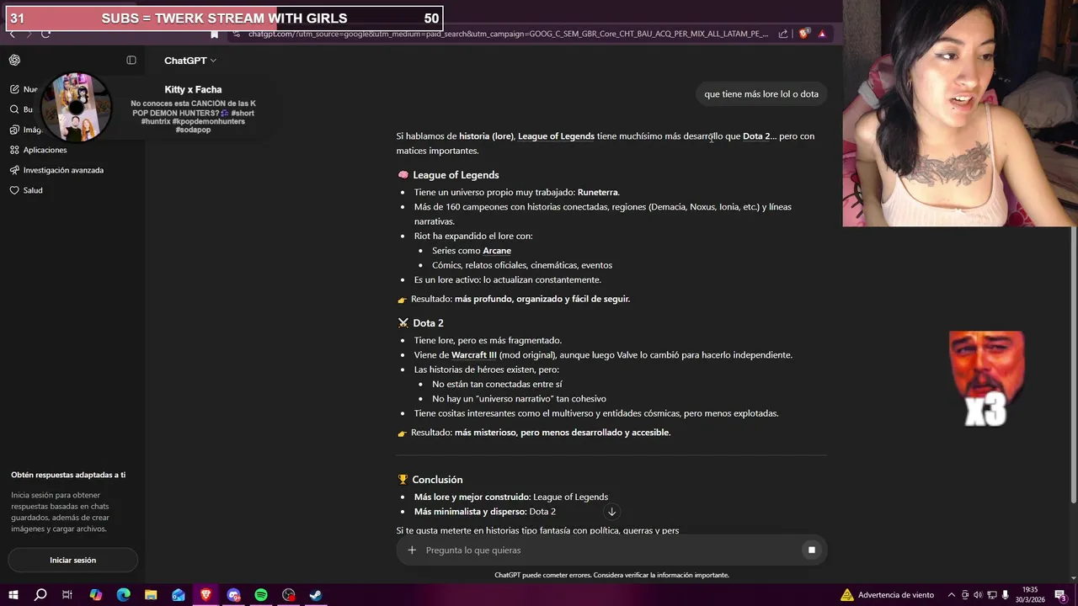Screen dimensions: 1078x606
Task: Click the network icon in the tray
Action: coord(991,595)
